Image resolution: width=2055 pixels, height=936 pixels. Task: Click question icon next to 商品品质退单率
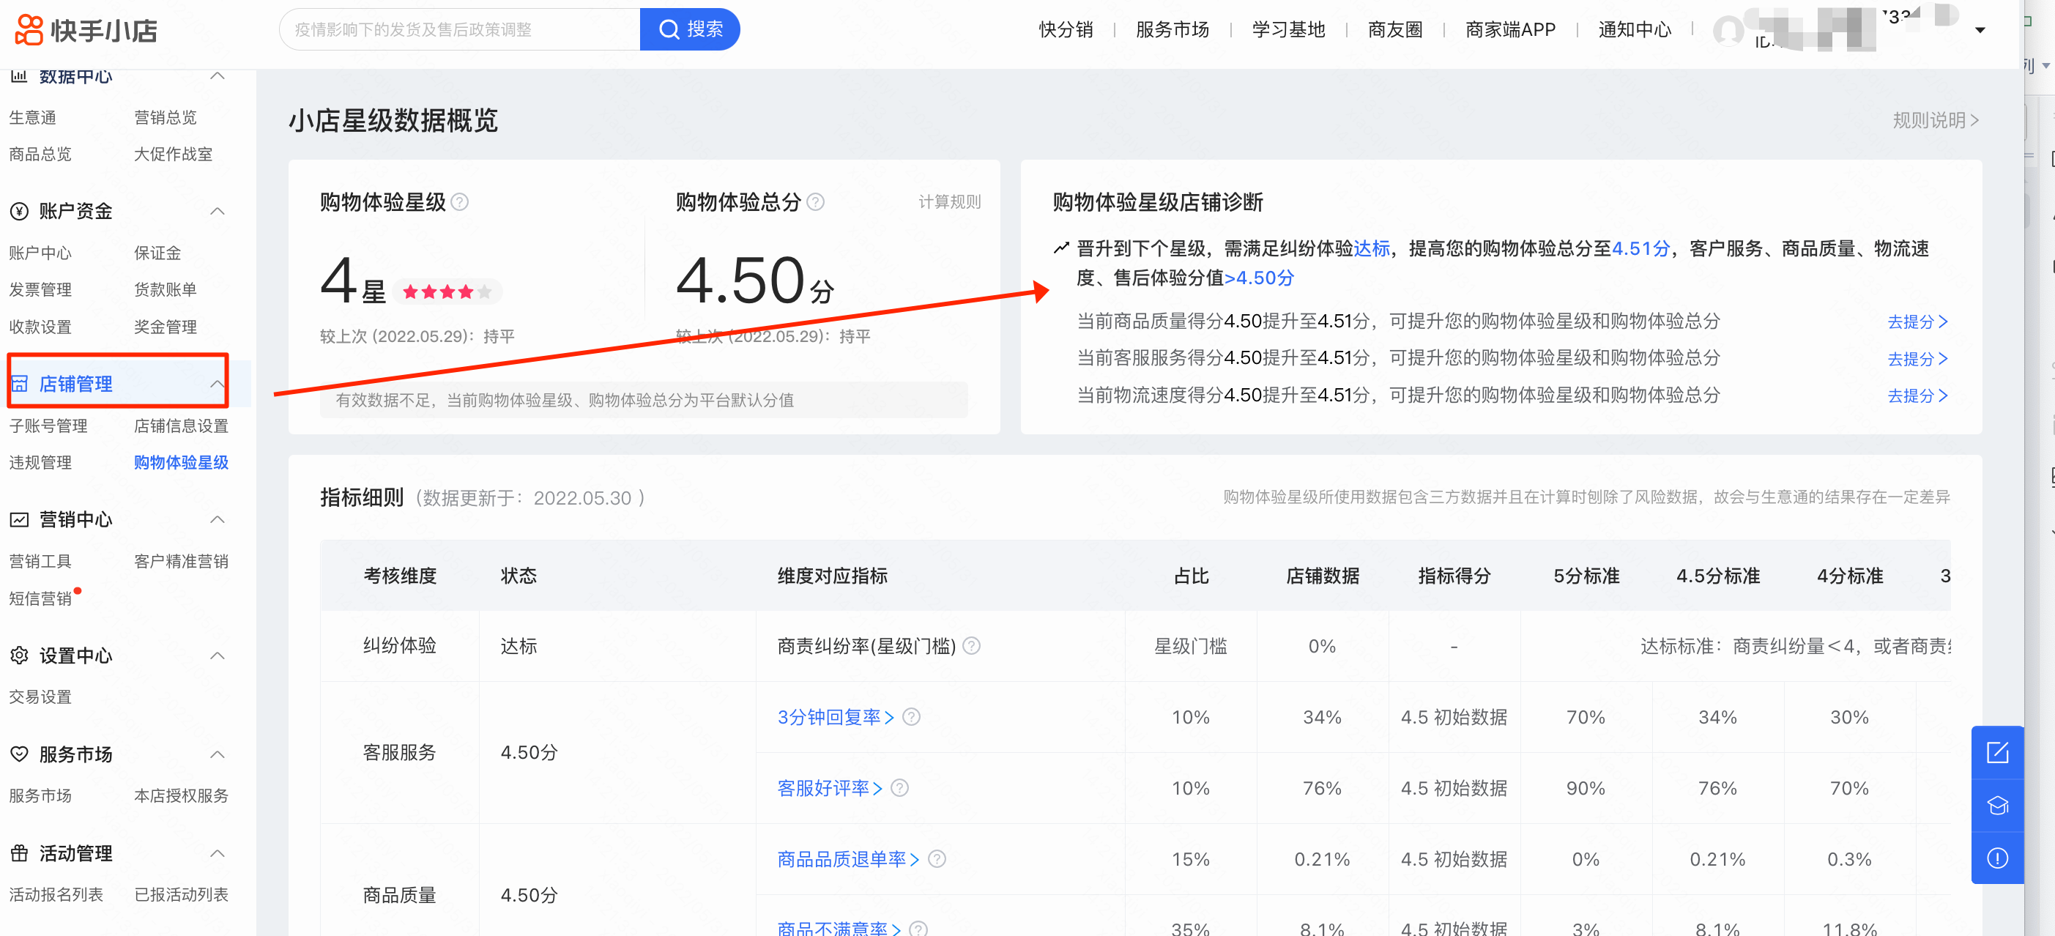pyautogui.click(x=937, y=858)
